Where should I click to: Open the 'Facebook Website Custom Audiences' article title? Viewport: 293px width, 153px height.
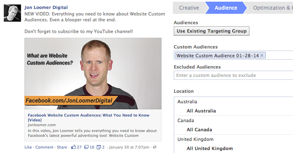[x=89, y=117]
